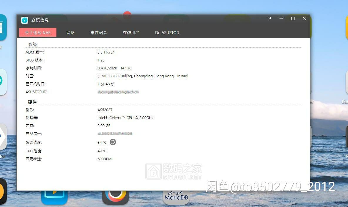The image size is (348, 207).
Task: Click the ASUSTOR ID label
Action: pos(36,92)
